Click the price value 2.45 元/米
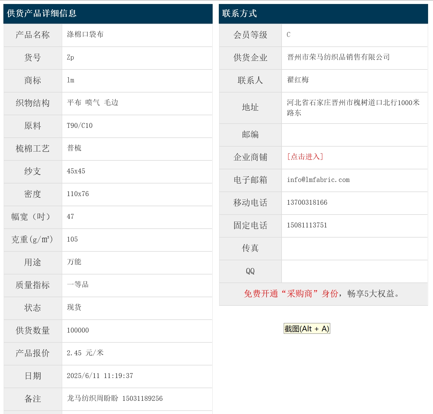 85,353
